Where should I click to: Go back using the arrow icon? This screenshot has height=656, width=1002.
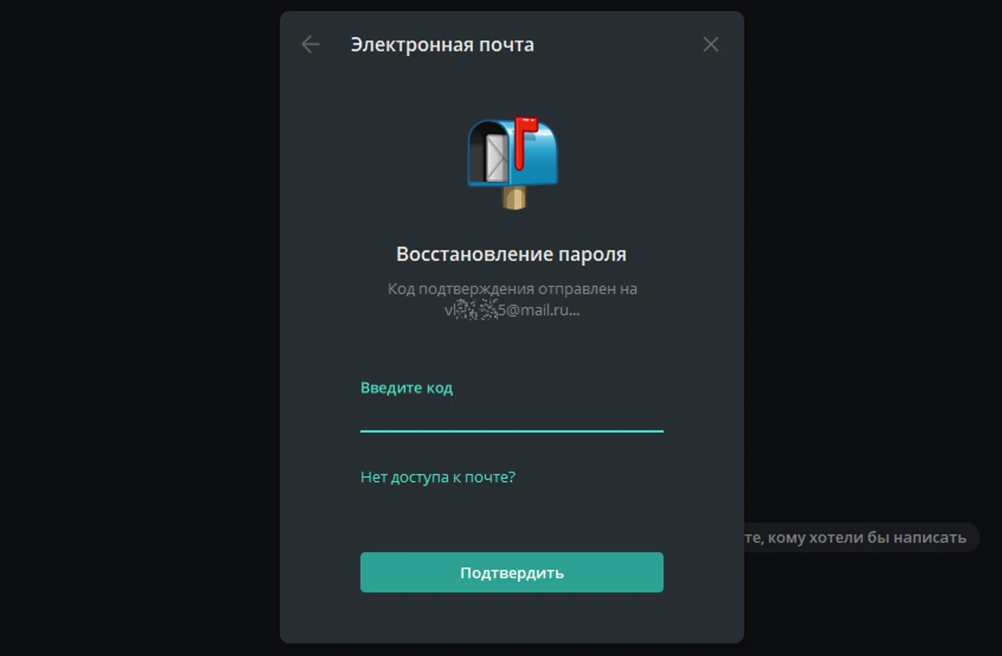(x=310, y=45)
